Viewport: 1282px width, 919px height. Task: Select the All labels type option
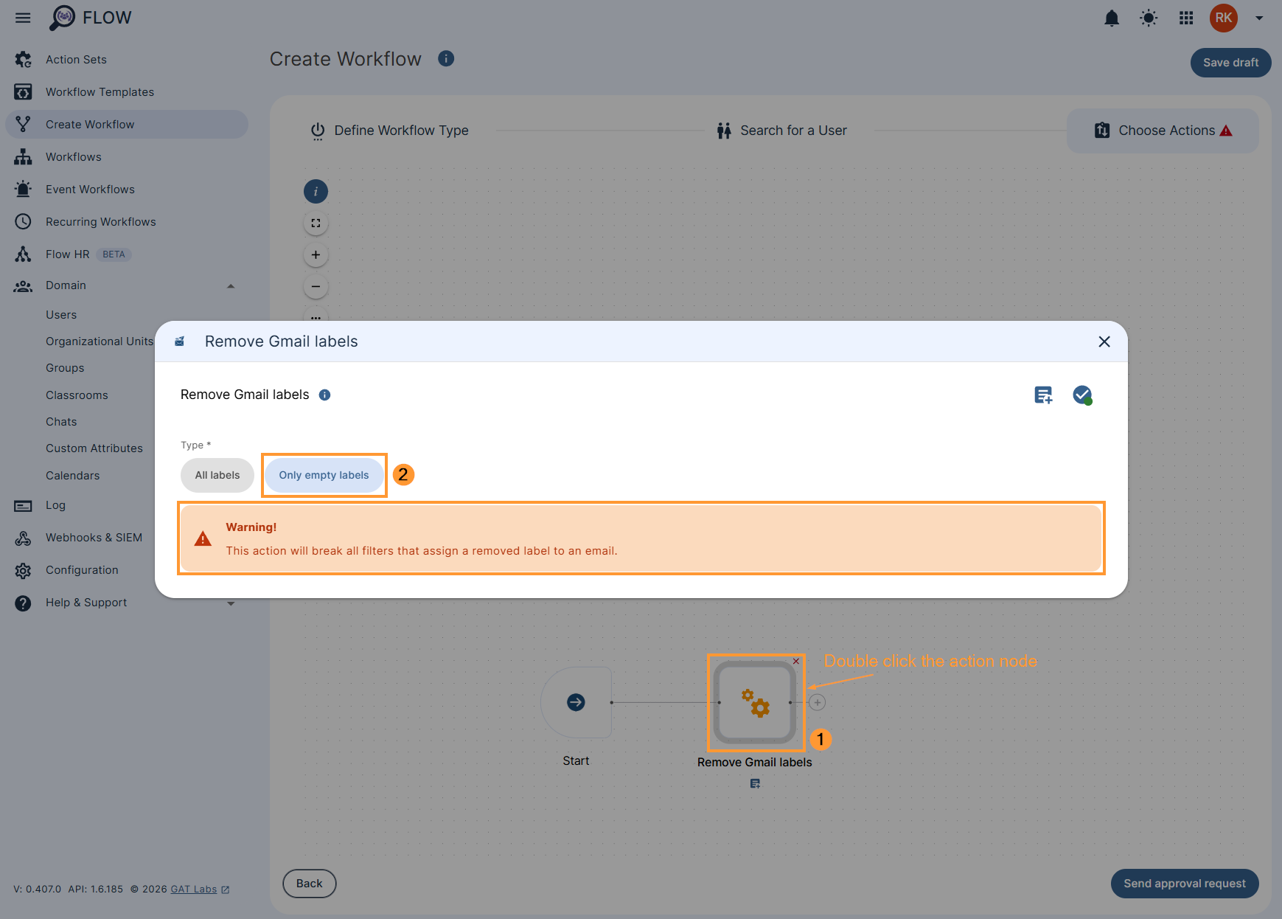point(217,475)
